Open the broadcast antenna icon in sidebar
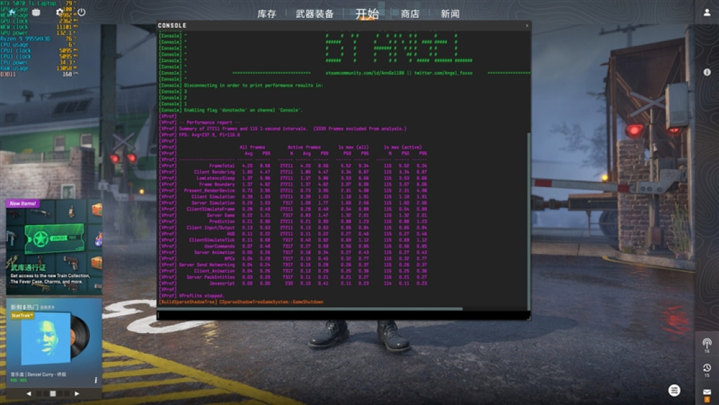Screen dimensions: 719x405 (x=707, y=344)
